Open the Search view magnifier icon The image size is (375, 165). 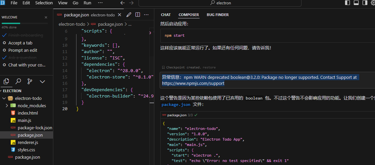click(18, 81)
